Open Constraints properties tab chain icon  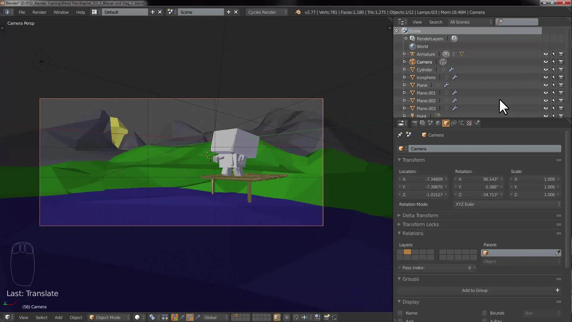[x=453, y=123]
